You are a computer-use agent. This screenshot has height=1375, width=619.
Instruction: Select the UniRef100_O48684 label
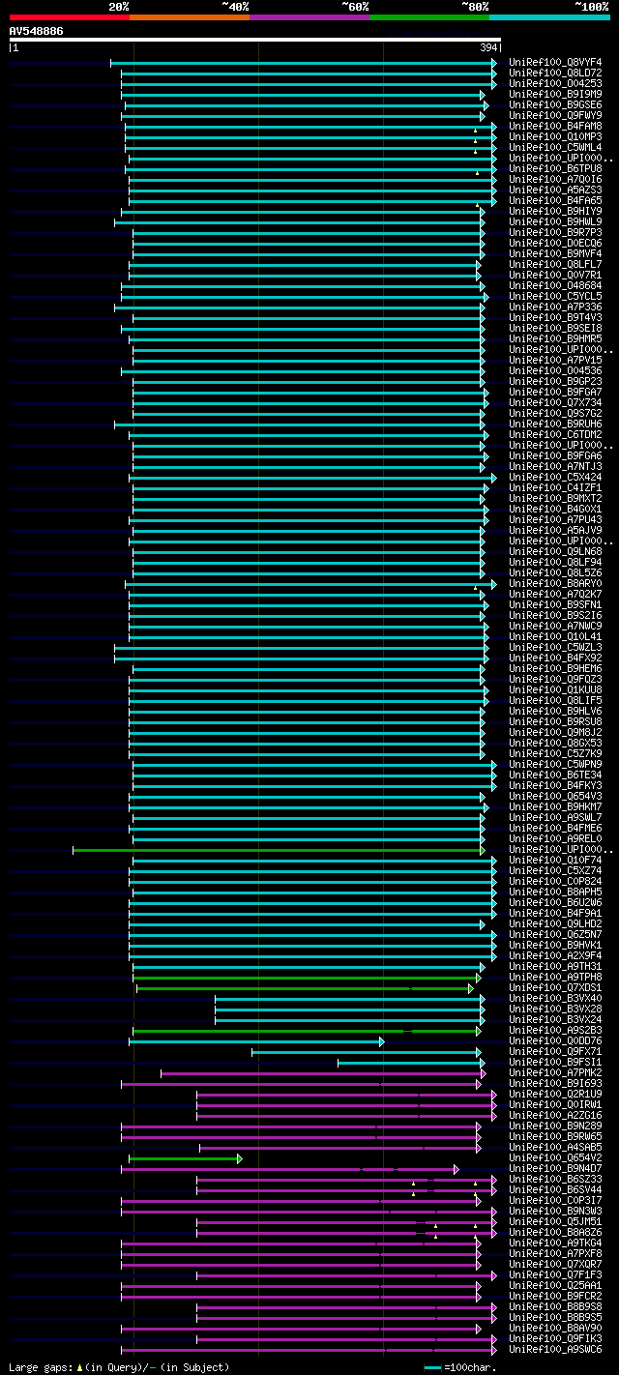(555, 285)
